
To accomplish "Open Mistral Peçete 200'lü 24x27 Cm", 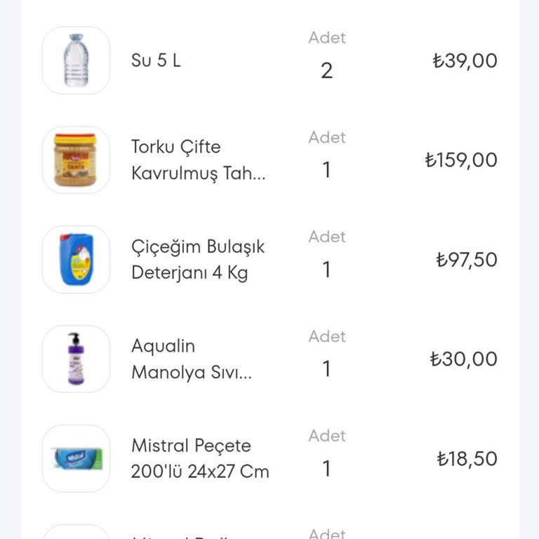I will (200, 459).
